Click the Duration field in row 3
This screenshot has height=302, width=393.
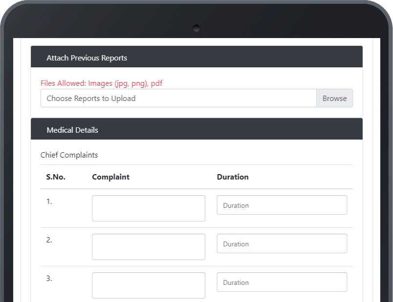pyautogui.click(x=282, y=282)
